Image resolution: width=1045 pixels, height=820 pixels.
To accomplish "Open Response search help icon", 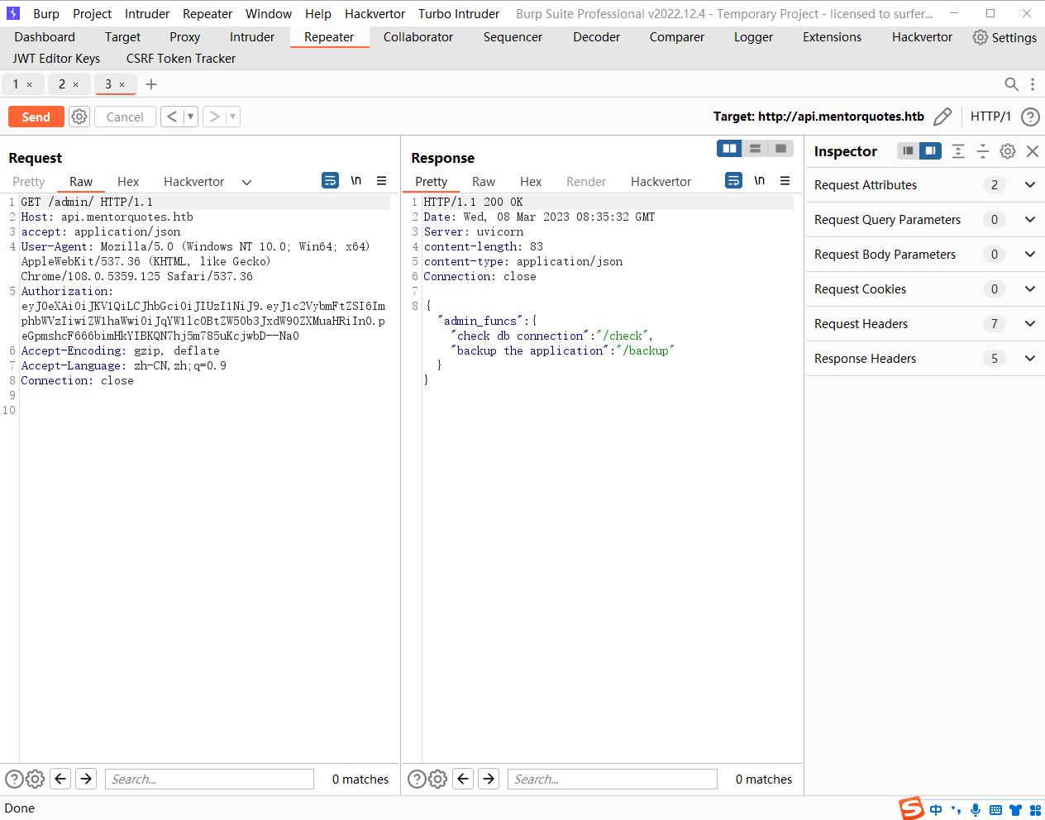I will [x=417, y=779].
